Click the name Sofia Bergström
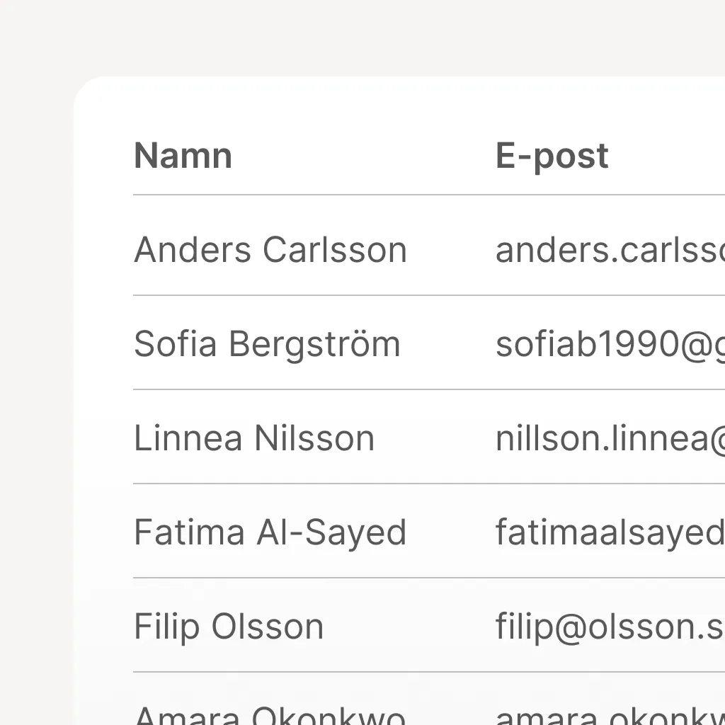This screenshot has width=725, height=725. pos(267,344)
